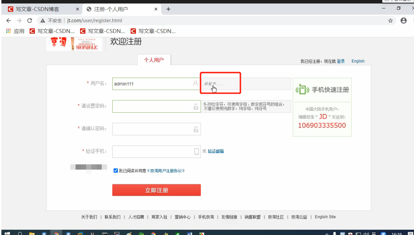414x235 pixels.
Task: Open the 验证邮箱 link
Action: click(x=215, y=150)
